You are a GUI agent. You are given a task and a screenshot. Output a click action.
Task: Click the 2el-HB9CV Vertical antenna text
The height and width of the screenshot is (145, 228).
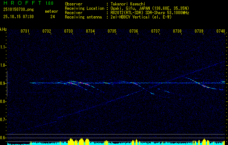[x=140, y=17]
